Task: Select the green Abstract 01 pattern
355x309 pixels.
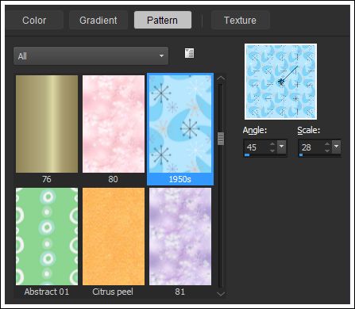Action: coord(47,242)
